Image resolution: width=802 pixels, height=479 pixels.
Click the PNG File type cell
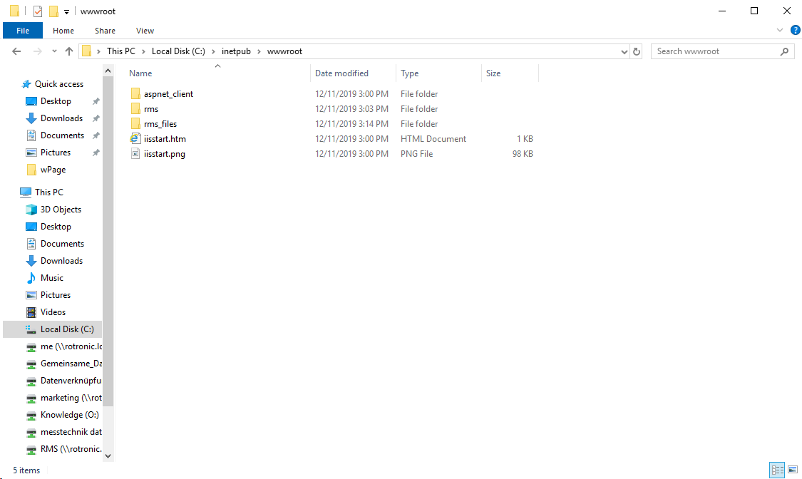click(416, 153)
